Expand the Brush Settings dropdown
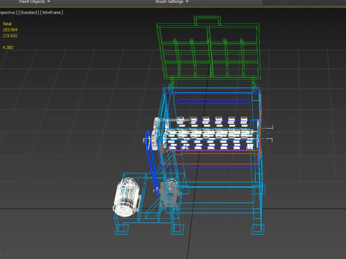The width and height of the screenshot is (346, 259). (172, 1)
